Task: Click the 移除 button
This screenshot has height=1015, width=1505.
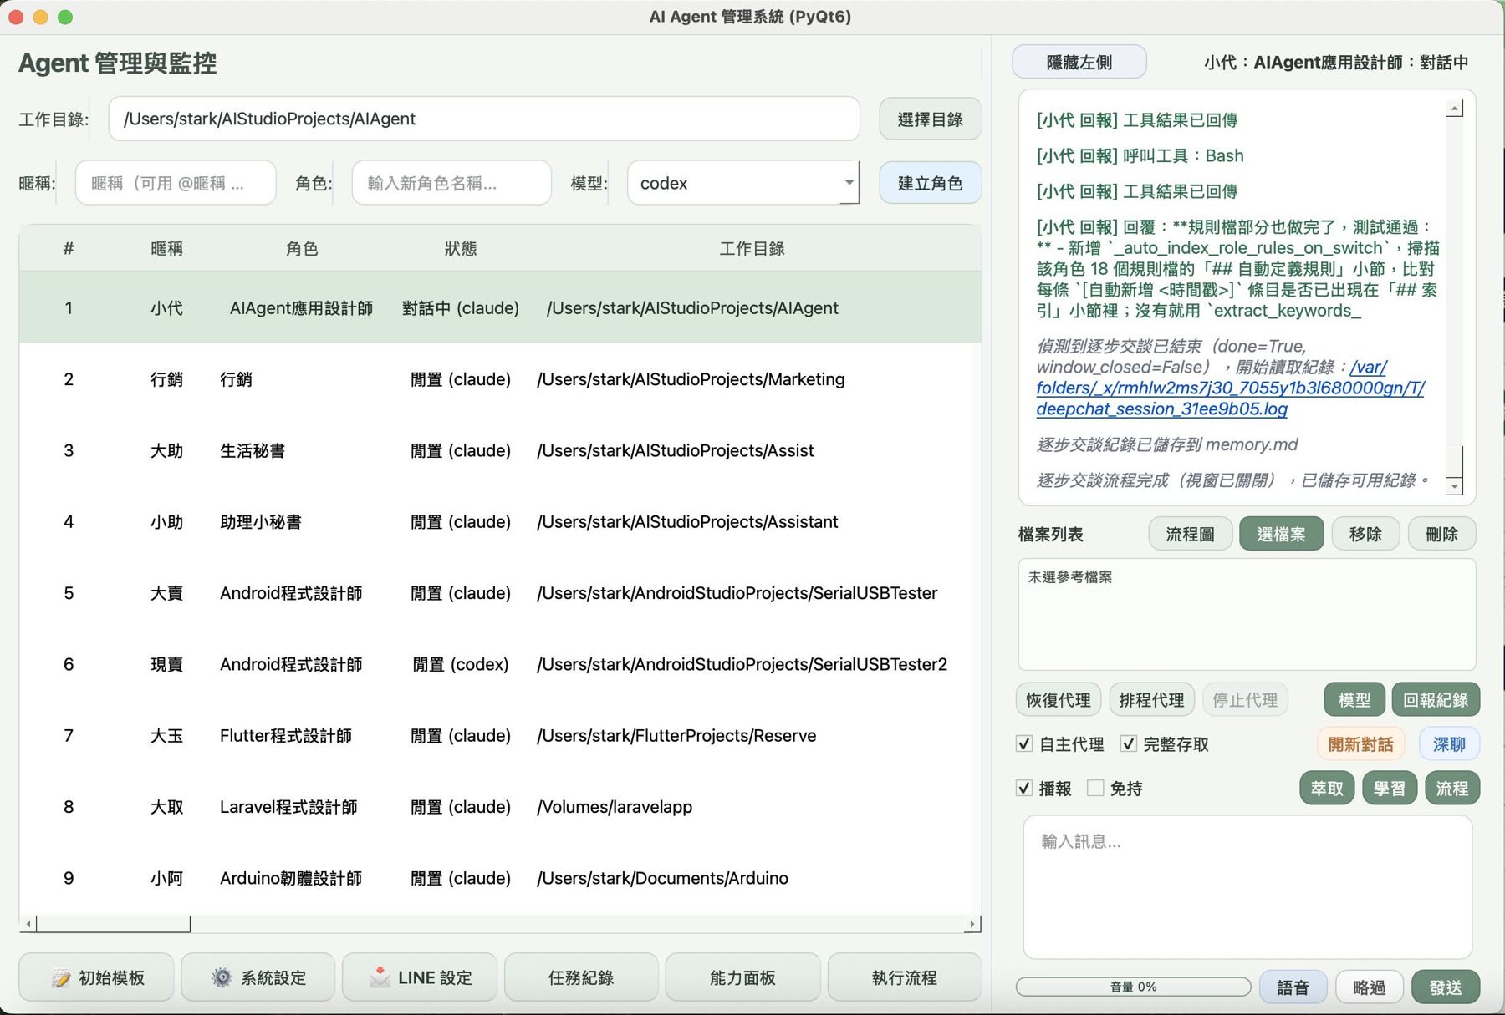Action: (x=1365, y=534)
